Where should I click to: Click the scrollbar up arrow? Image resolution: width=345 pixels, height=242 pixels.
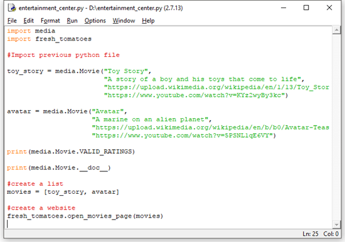pyautogui.click(x=336, y=30)
